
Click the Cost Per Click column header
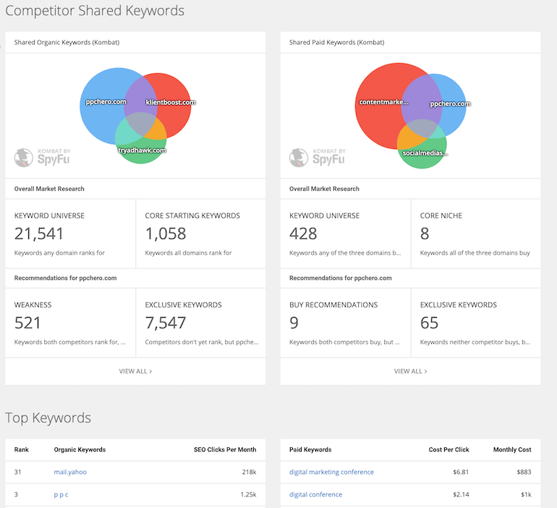(x=448, y=449)
